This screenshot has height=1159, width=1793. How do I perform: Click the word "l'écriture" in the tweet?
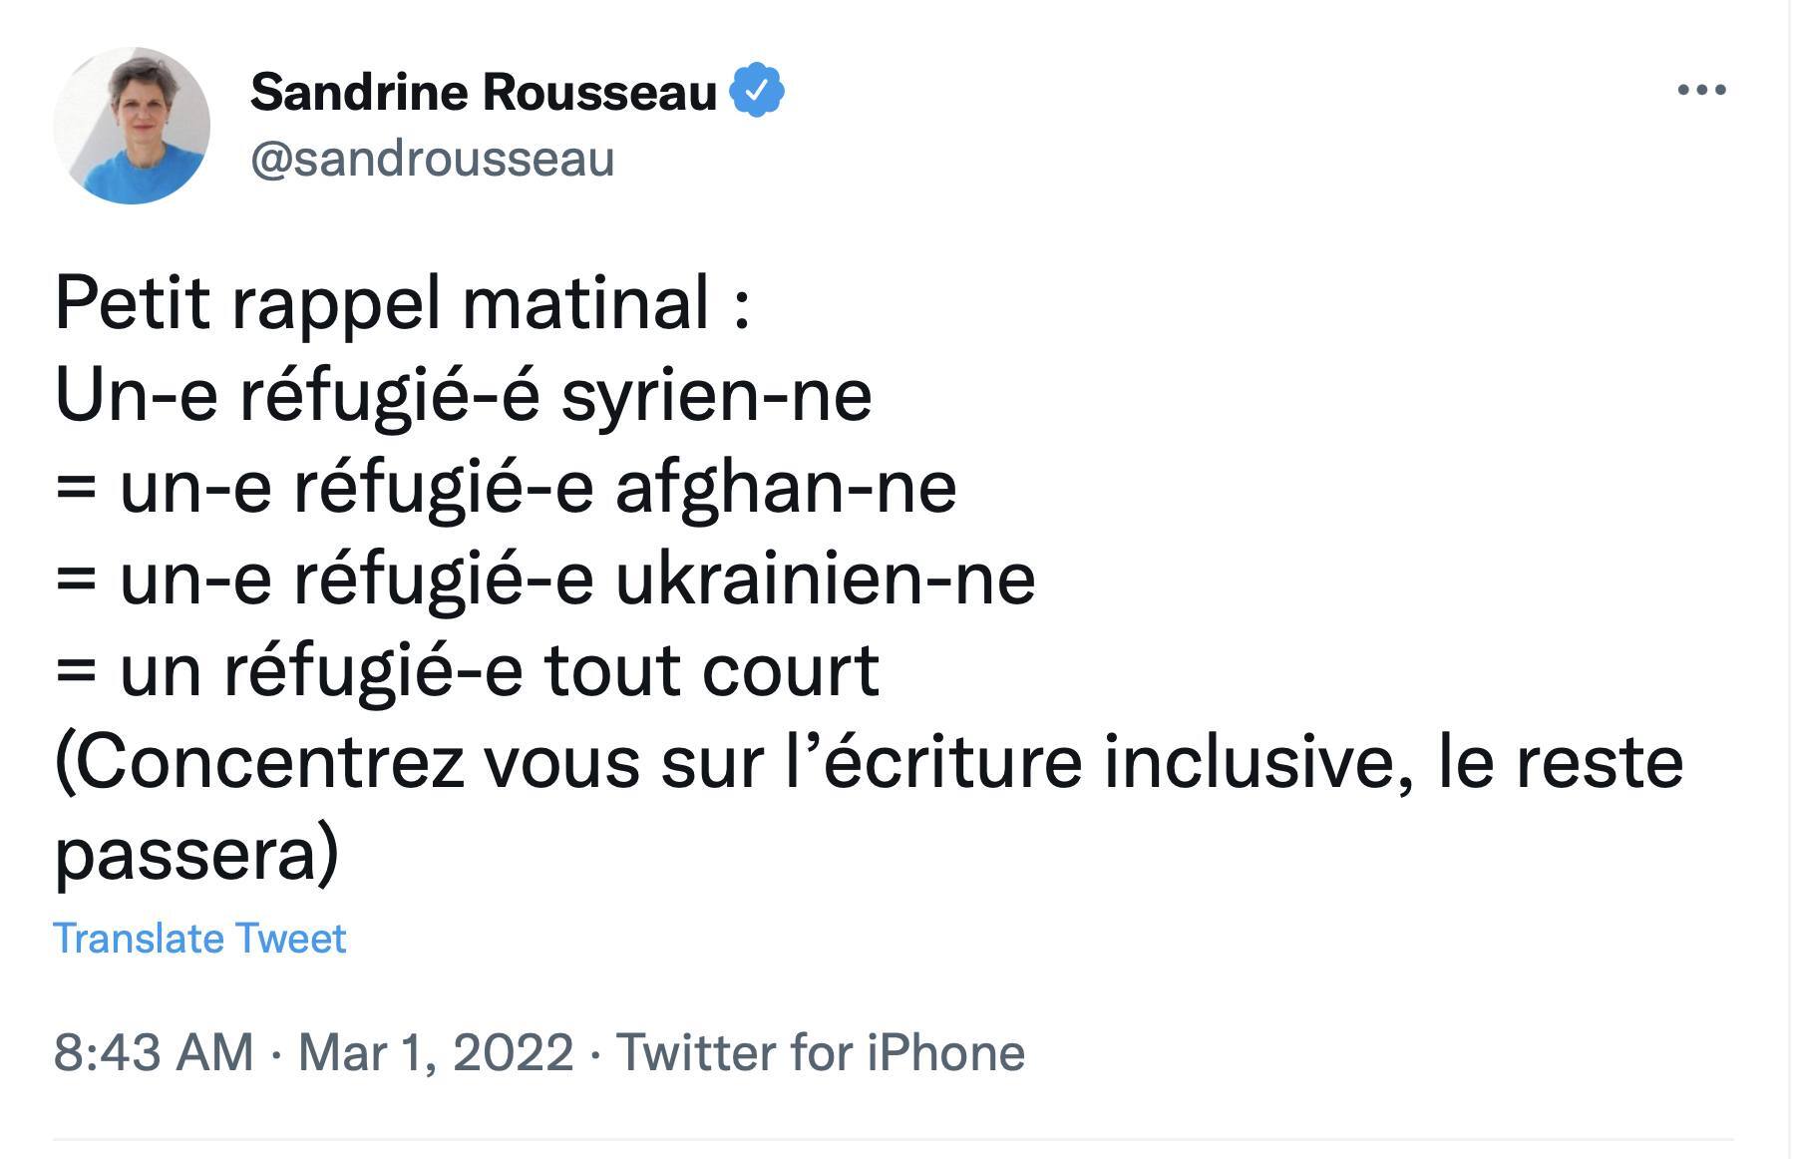(933, 762)
